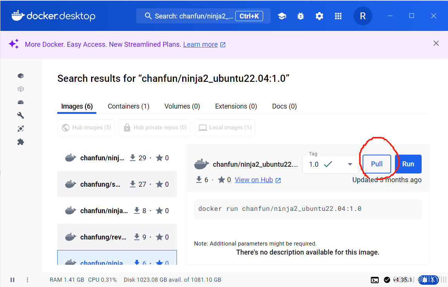Open the terminal icon in status bar
Viewport: 448px width, 287px height.
(x=375, y=280)
